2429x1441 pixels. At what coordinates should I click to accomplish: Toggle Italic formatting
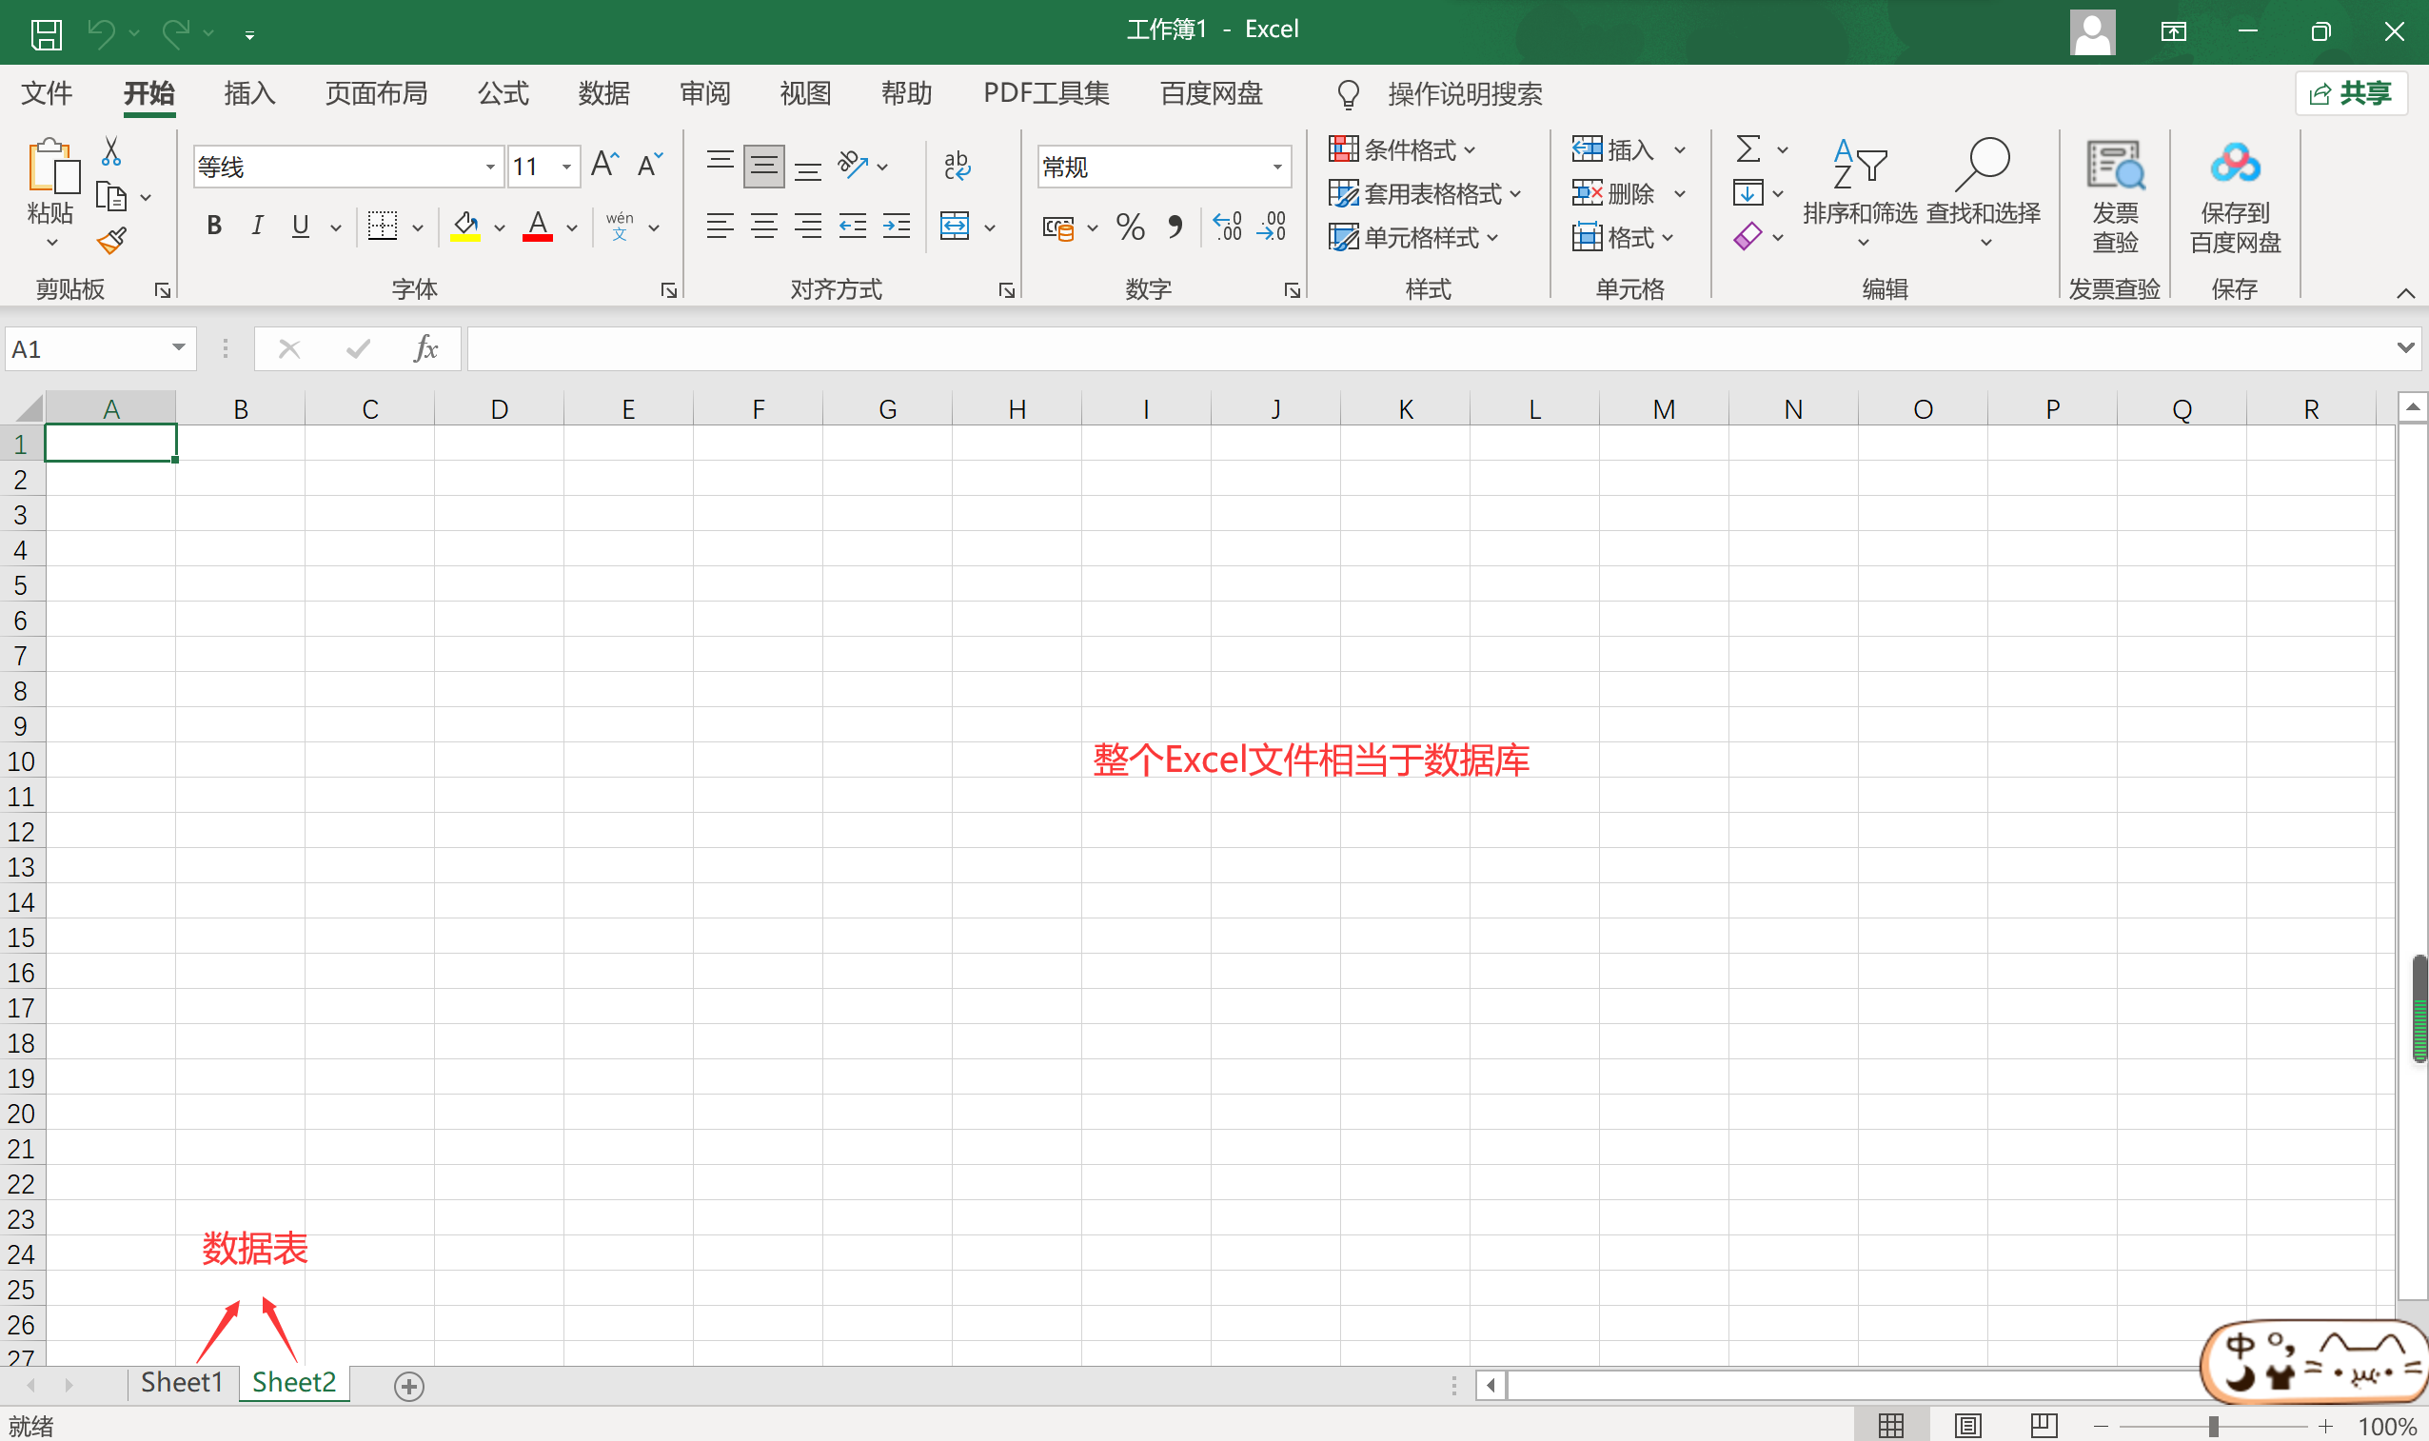point(257,227)
